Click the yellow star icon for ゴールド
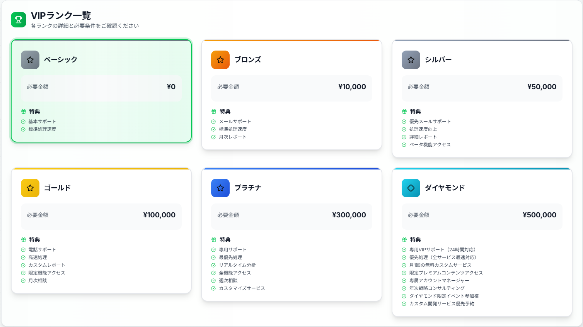Image resolution: width=583 pixels, height=327 pixels. pos(30,188)
